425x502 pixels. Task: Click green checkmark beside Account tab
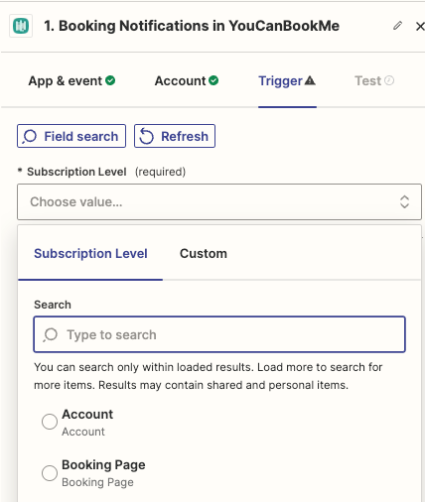coord(213,80)
